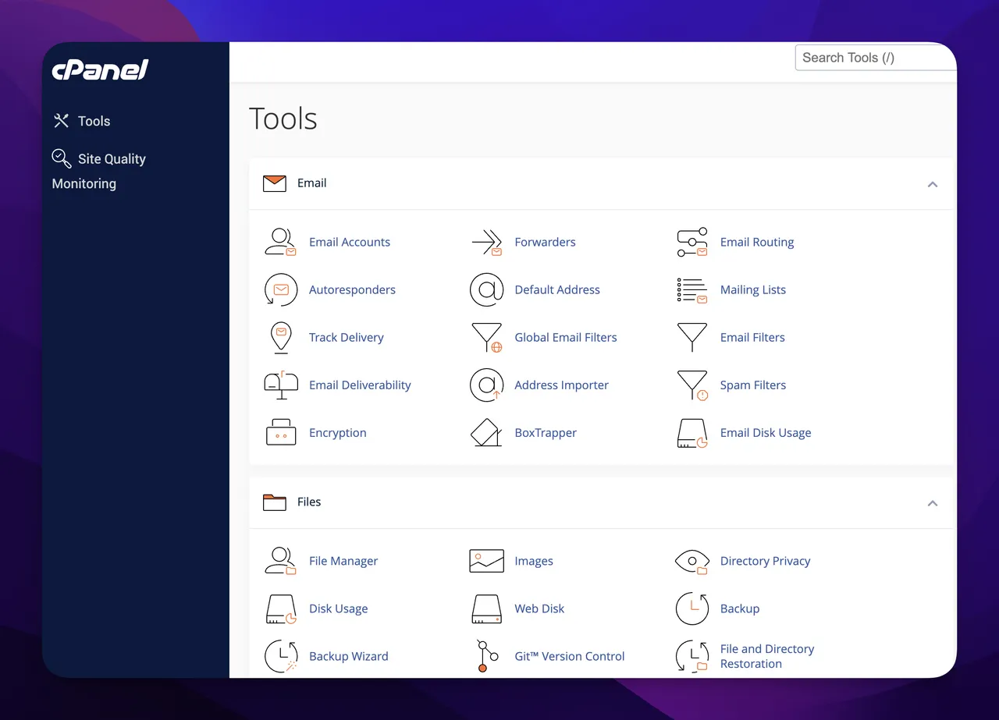Click the Directory Privacy eye icon

click(692, 562)
